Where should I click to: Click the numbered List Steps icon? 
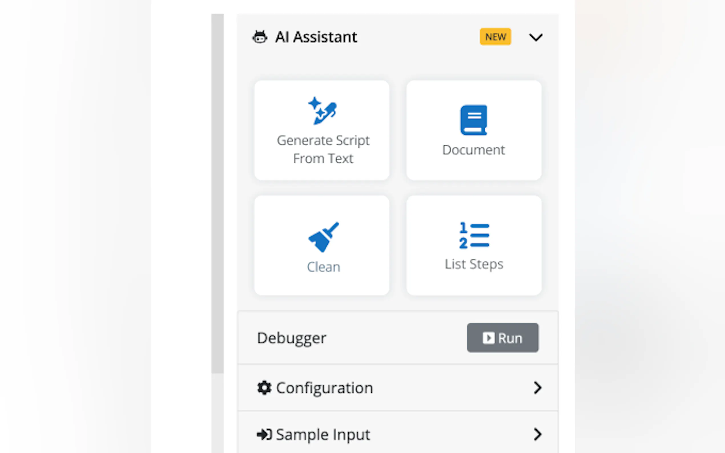[x=474, y=236]
